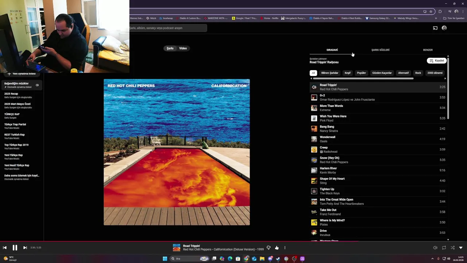Screen dimensions: 467x263
Task: Play More Than Words from the queue
Action: (x=378, y=108)
